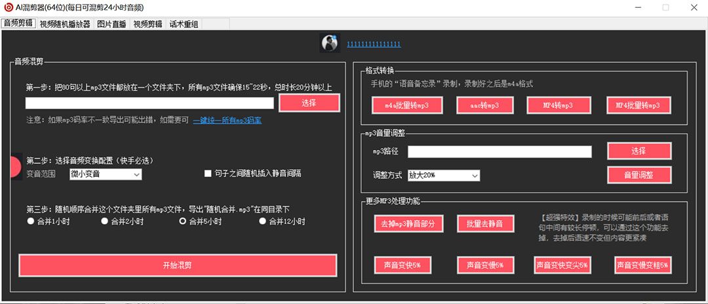The width and height of the screenshot is (708, 304).
Task: Click the red circle icon on left edge
Action: (x=16, y=167)
